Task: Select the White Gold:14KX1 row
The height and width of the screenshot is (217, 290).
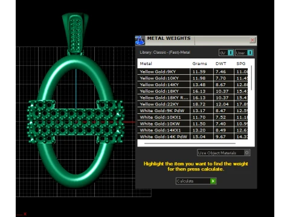Action: pyautogui.click(x=193, y=130)
